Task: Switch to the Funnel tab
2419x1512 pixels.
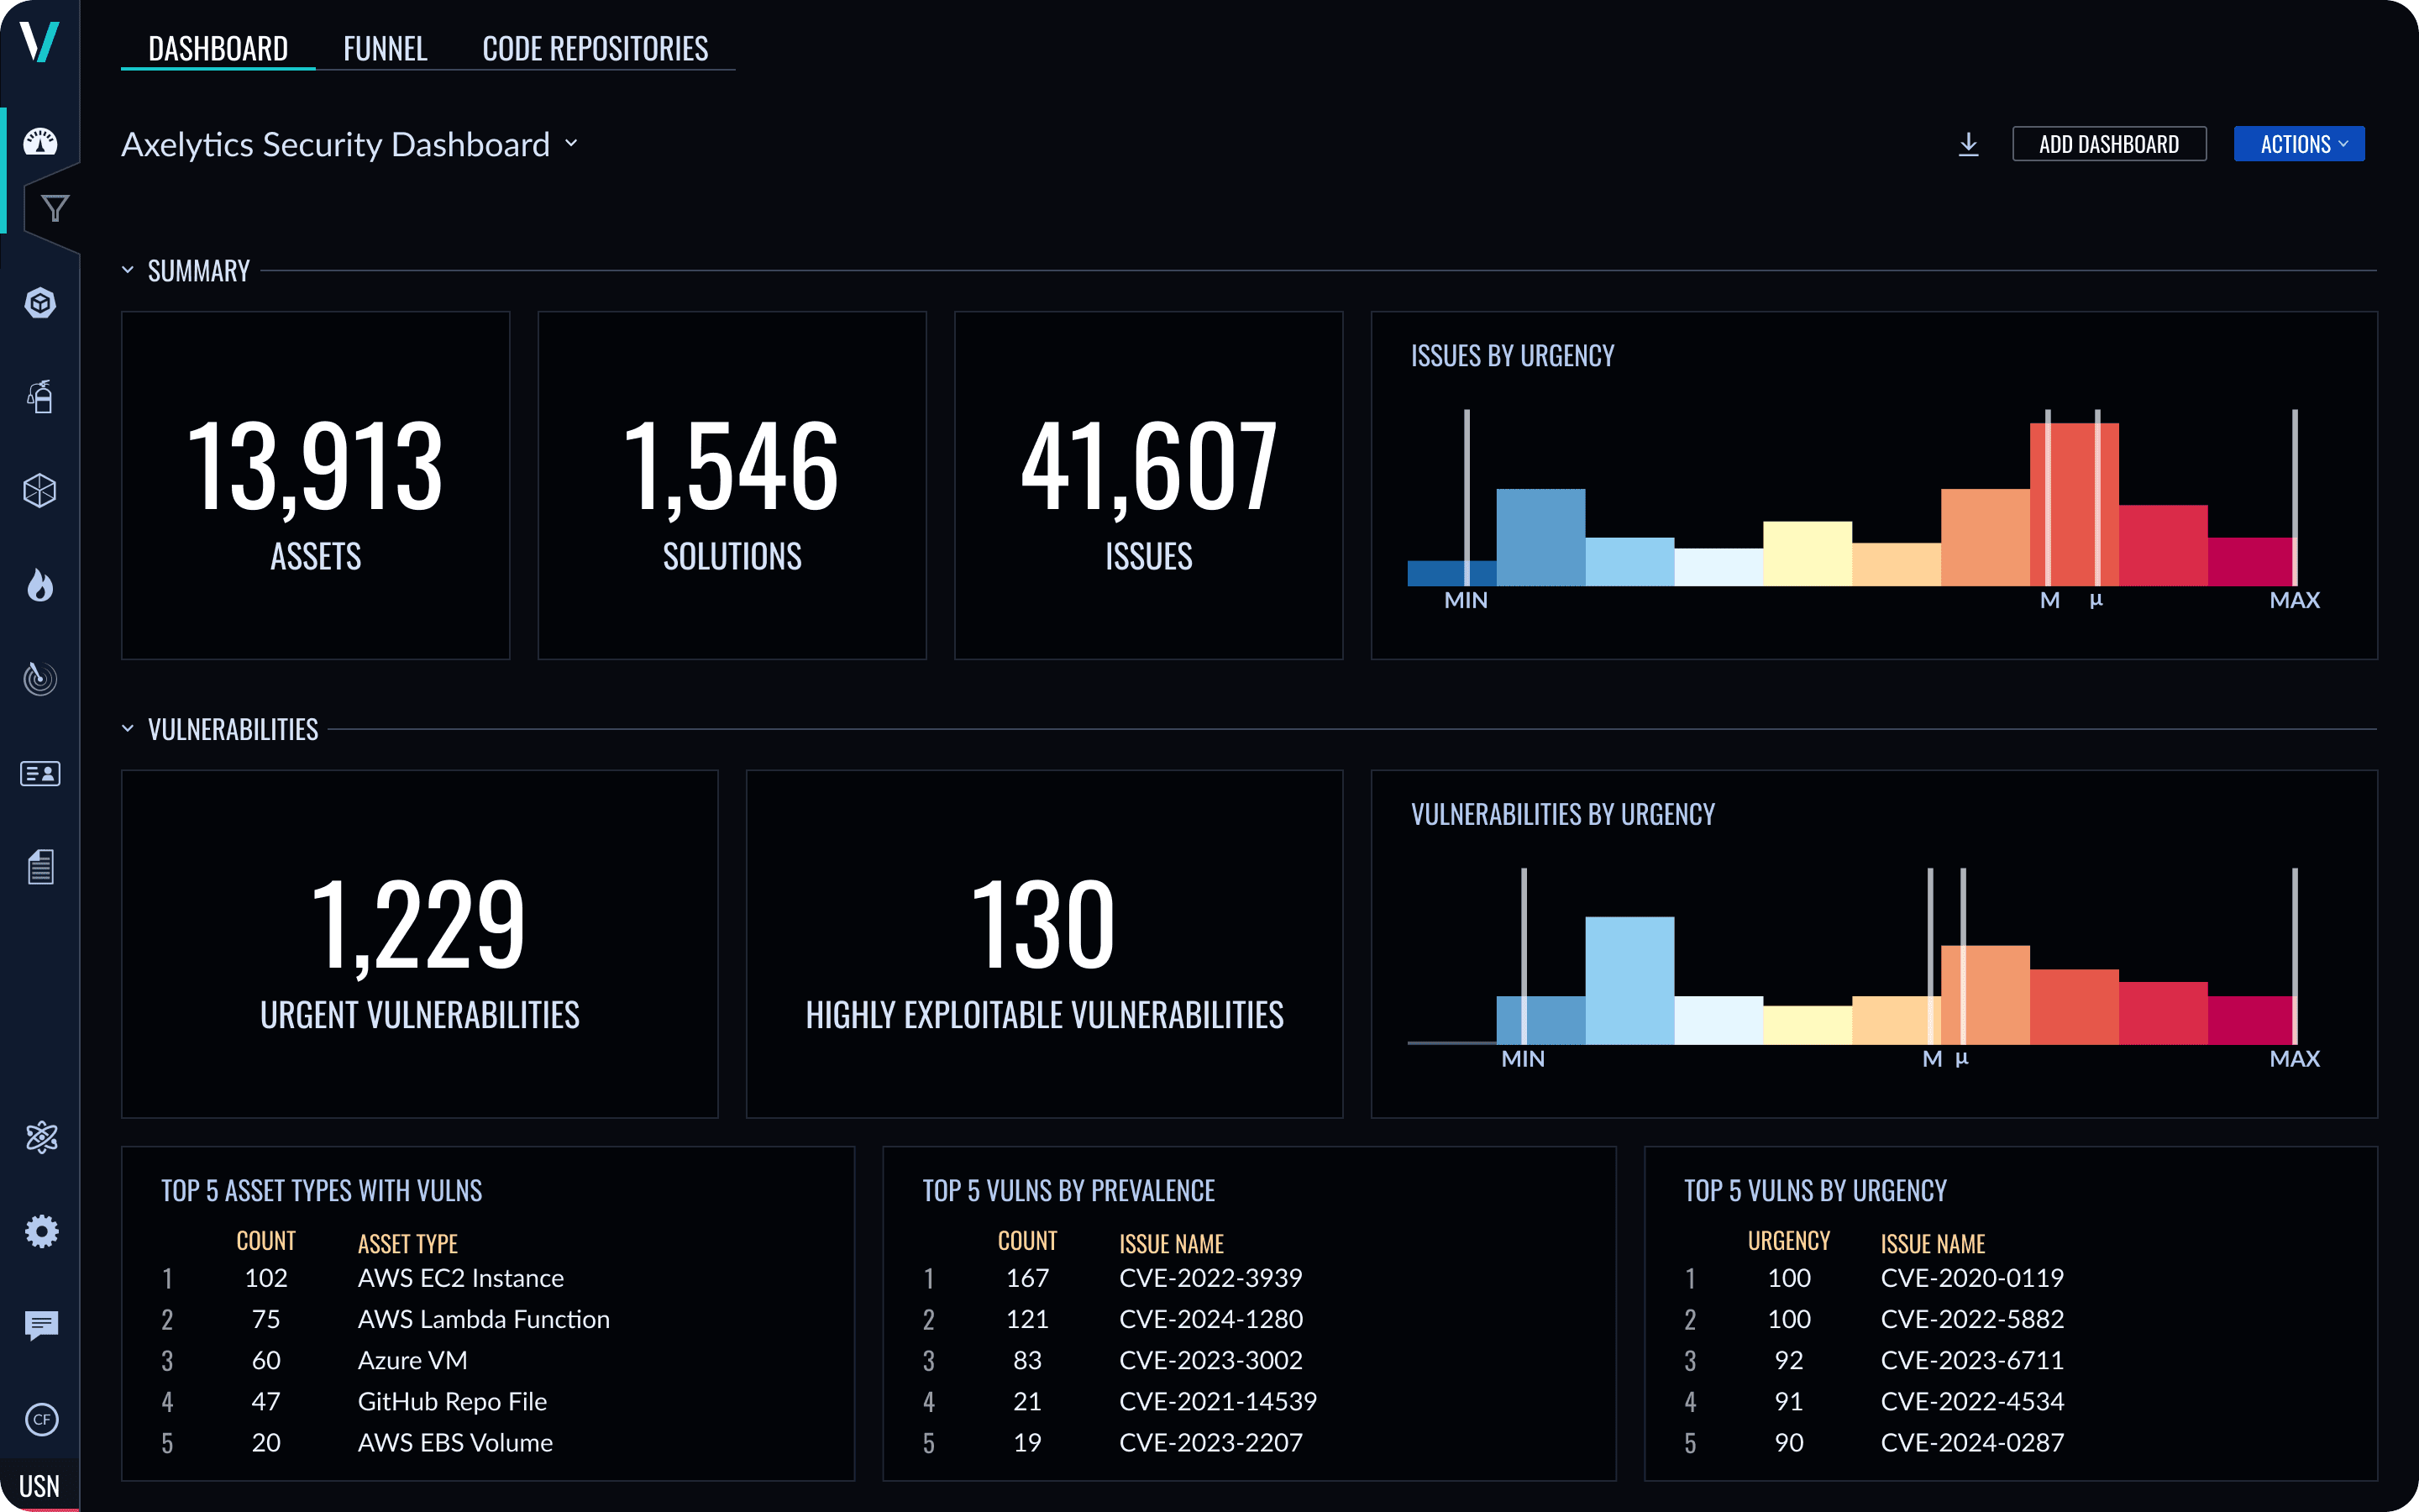Action: (x=385, y=48)
